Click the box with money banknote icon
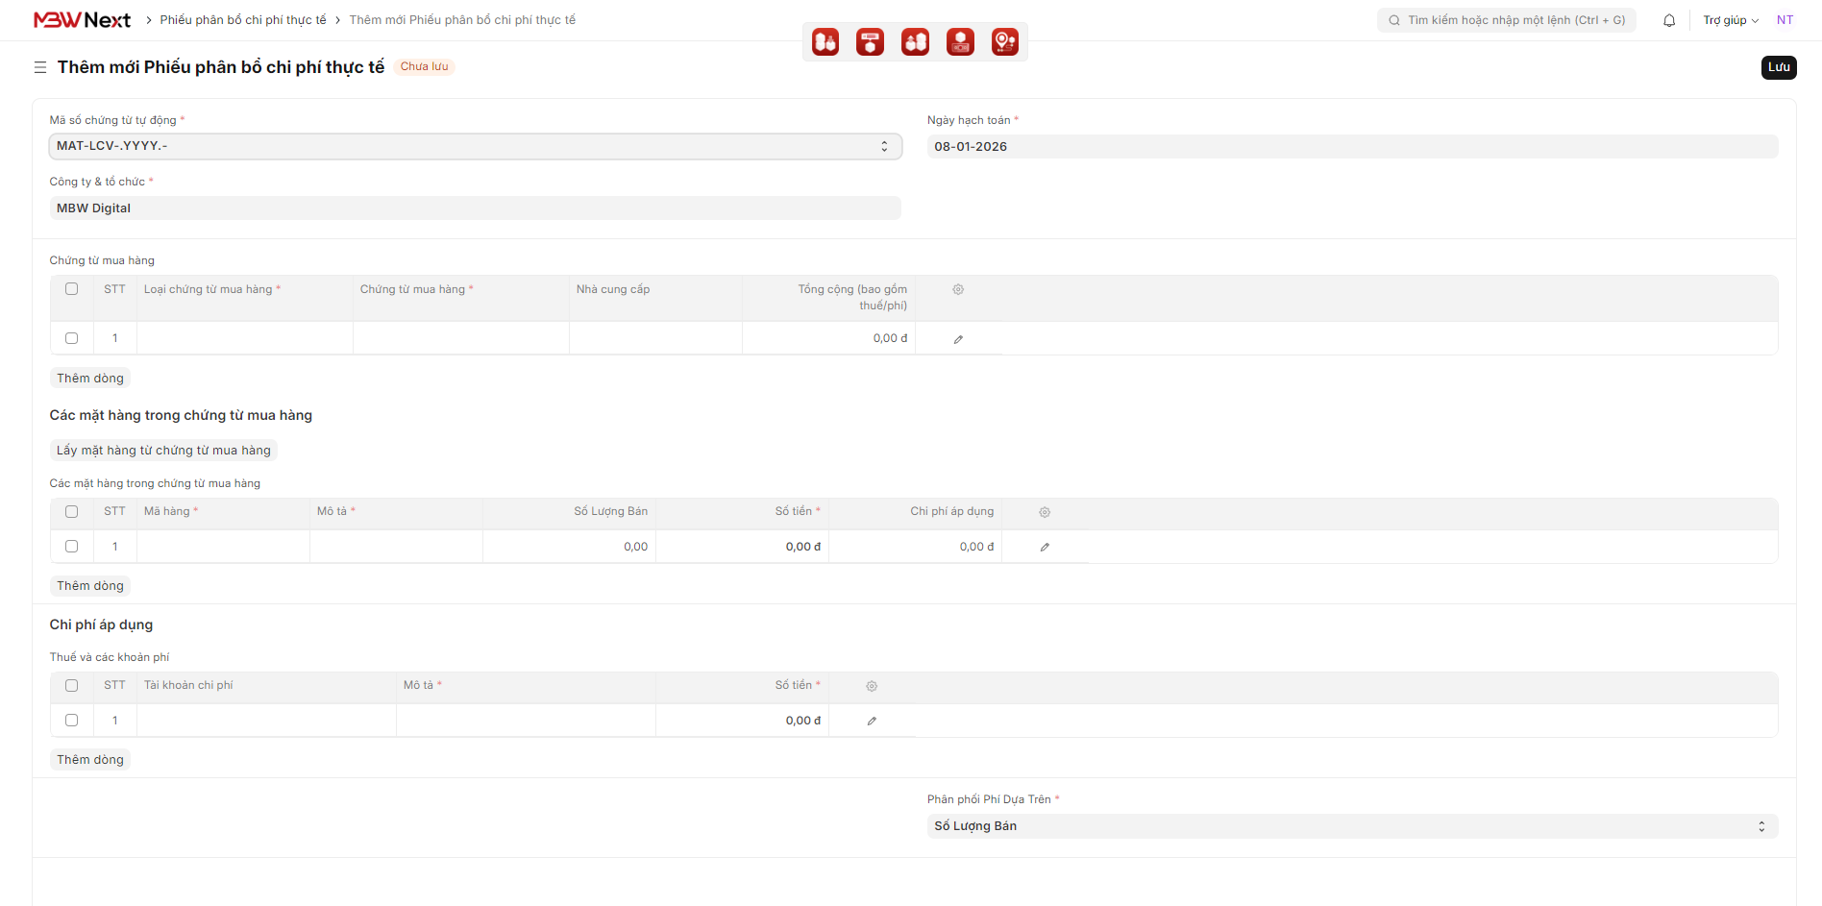This screenshot has width=1822, height=906. click(x=960, y=42)
